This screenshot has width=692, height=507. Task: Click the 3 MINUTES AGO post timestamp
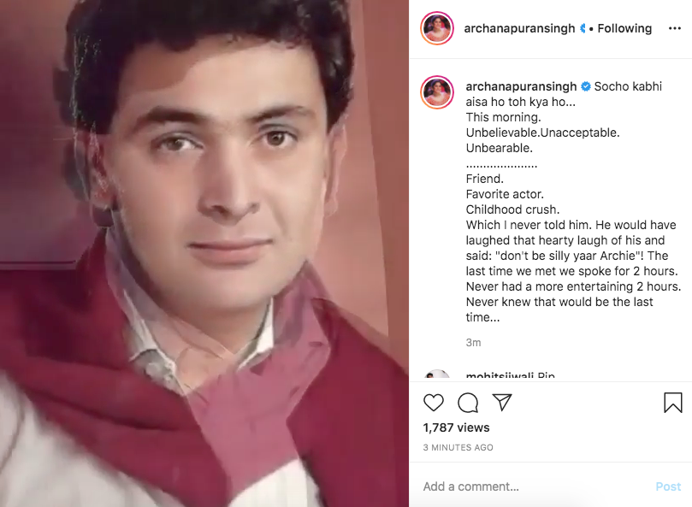[x=458, y=447]
